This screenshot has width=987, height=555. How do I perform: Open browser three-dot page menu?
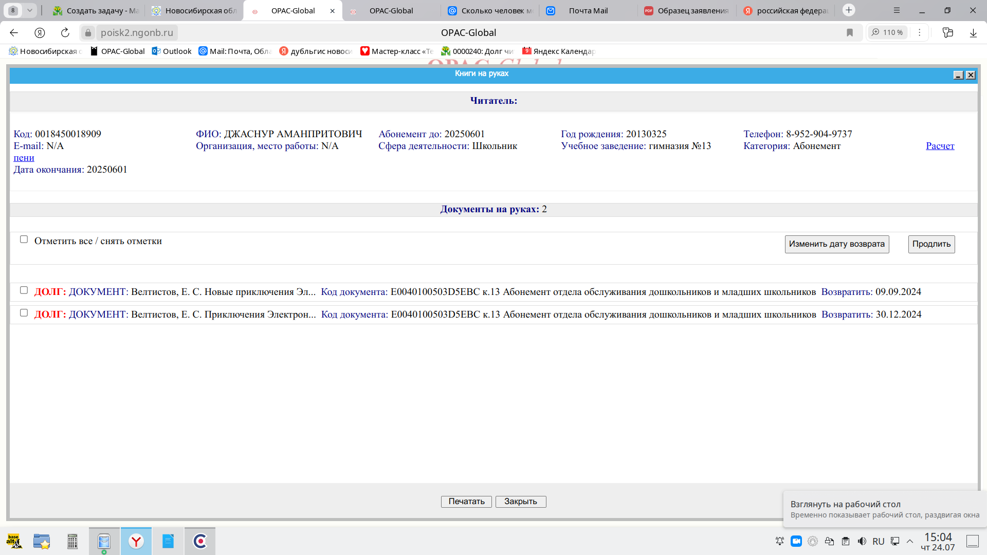click(x=920, y=32)
